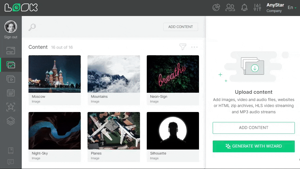
Task: Open the Moscow image thumbnail
Action: coord(54,74)
